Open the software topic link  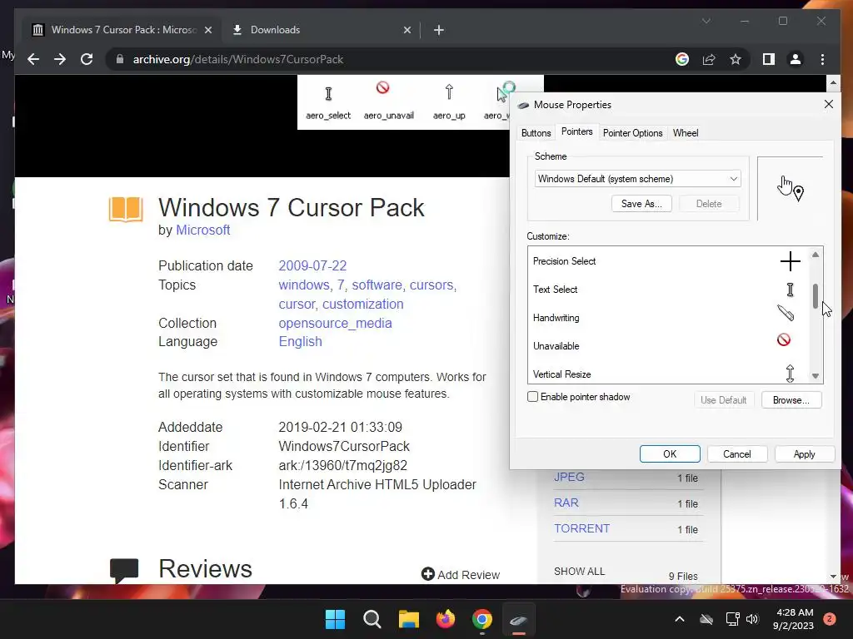[377, 285]
